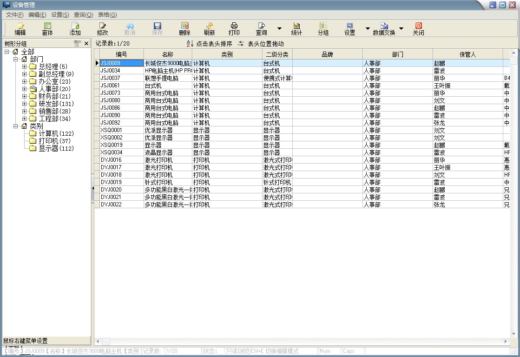Open the 统计 statistics tool
Viewport: 520px width, 357px height.
[296, 29]
